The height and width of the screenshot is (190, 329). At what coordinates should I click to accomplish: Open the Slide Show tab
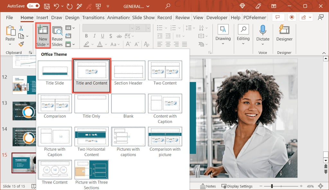tap(143, 18)
